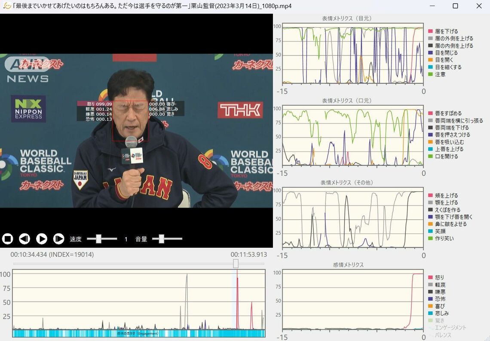Toggle 眉の内側を上げる legend entry

tap(450, 46)
